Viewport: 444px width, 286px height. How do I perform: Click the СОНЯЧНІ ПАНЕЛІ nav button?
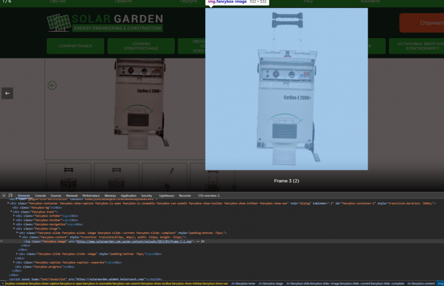[75, 46]
